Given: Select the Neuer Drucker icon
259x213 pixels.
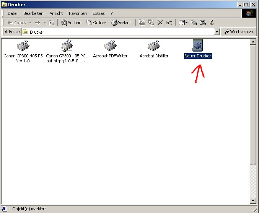Looking at the screenshot, I should click(x=198, y=49).
